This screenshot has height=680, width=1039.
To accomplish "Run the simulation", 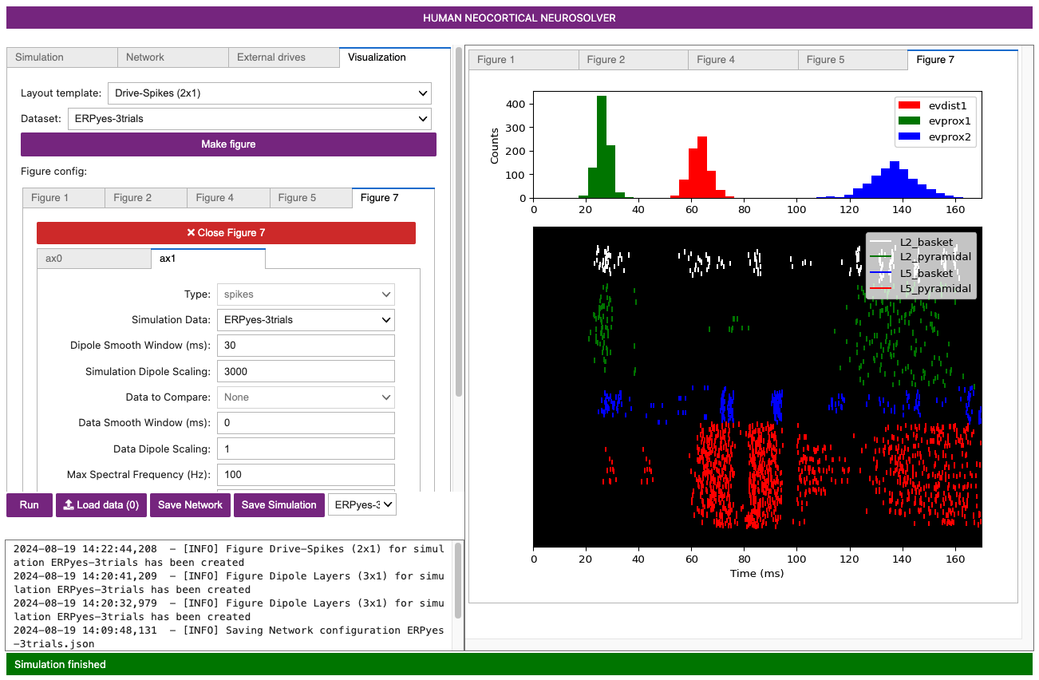I will tap(30, 505).
